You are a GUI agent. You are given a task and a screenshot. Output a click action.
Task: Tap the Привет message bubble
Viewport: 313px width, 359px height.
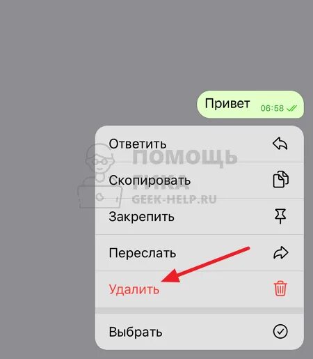point(250,105)
